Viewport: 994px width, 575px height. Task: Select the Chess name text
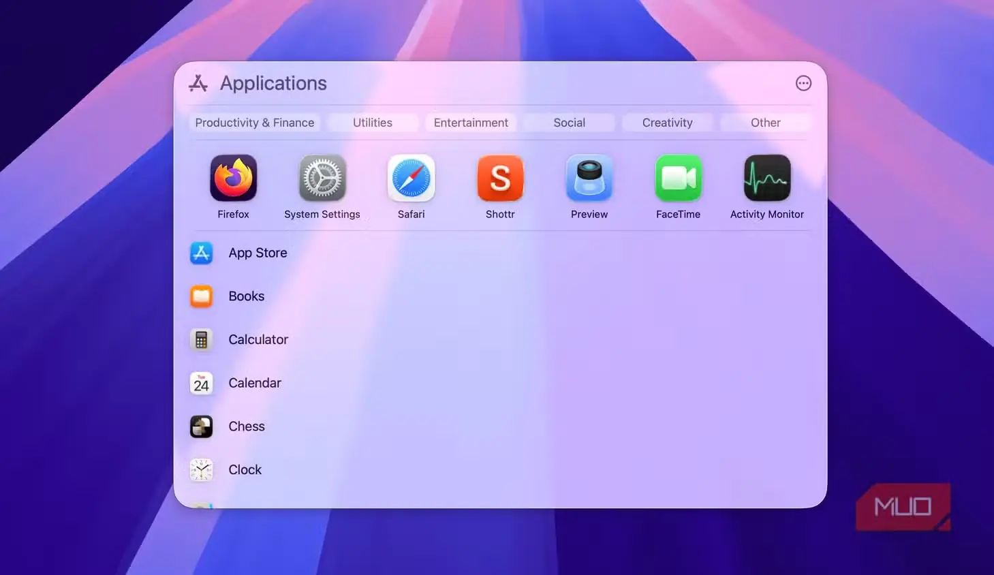coord(247,426)
